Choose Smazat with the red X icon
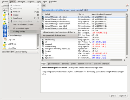Image resolution: width=130 pixels, height=100 pixels. 25,15
